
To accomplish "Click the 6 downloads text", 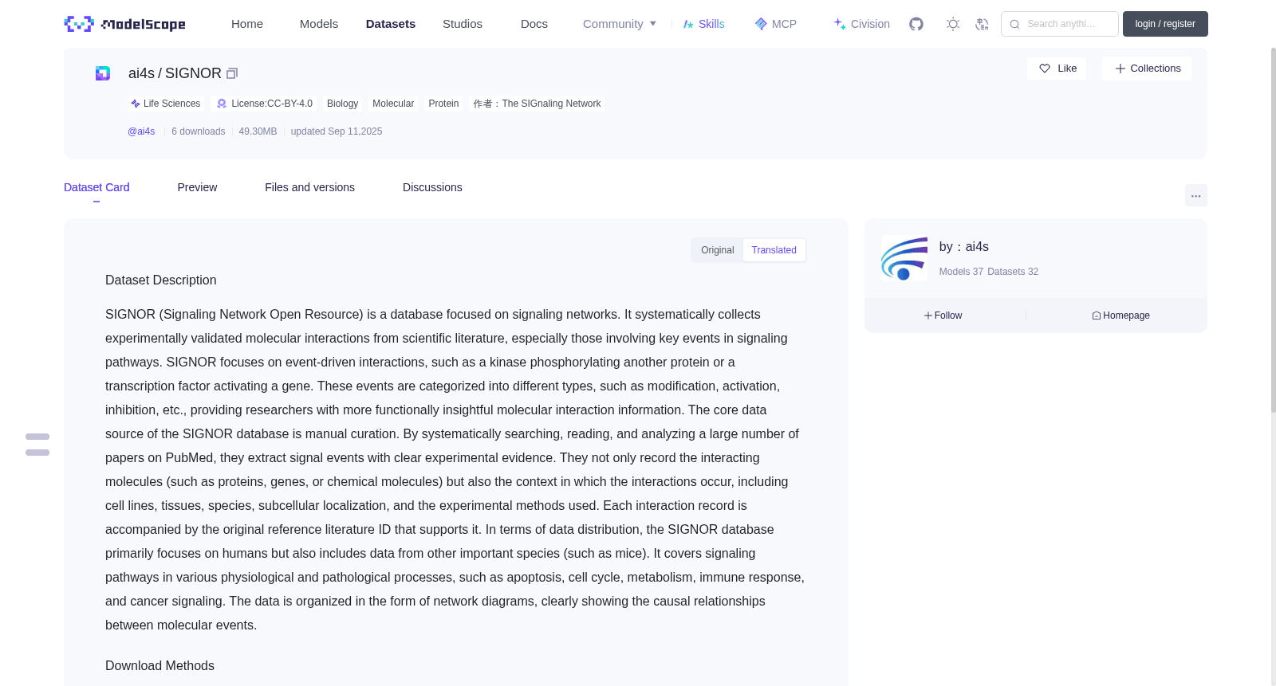I will (x=199, y=131).
